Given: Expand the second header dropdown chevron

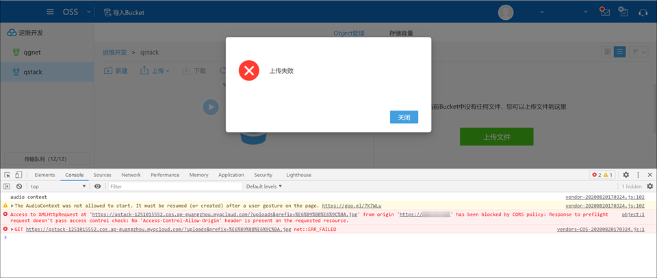Looking at the screenshot, I should (x=587, y=12).
